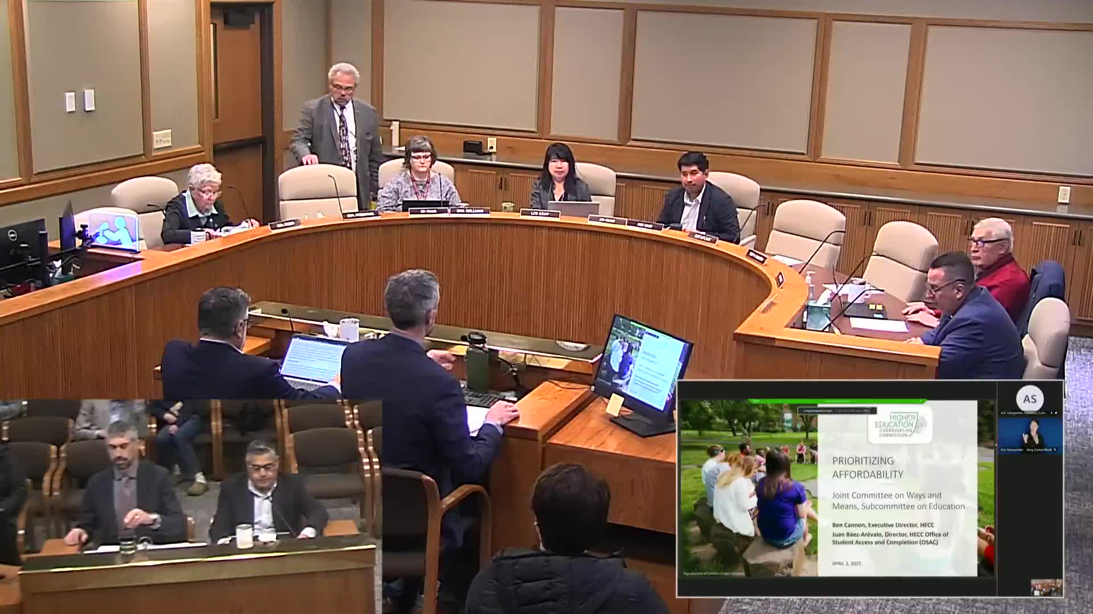Viewport: 1093px width, 614px height.
Task: Click the dark sharing notification bar on slide
Action: click(837, 410)
